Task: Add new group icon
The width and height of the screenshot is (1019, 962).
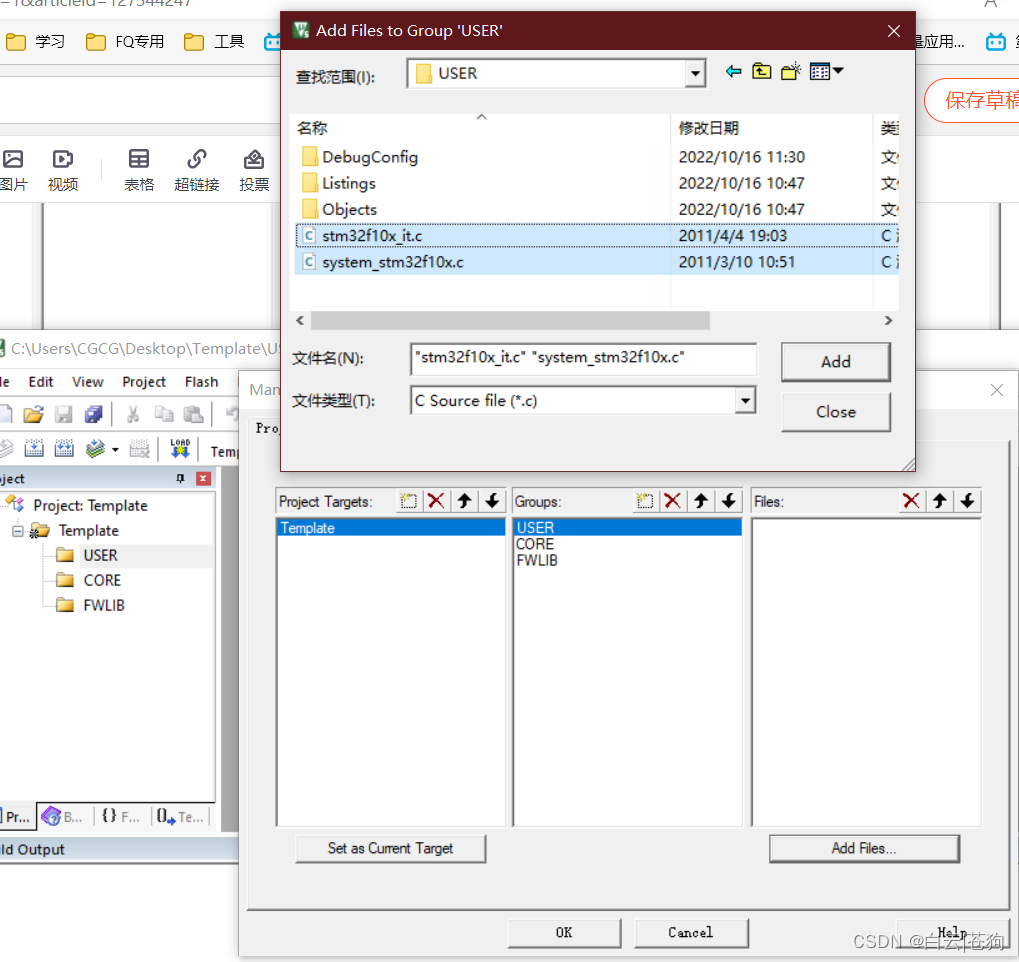Action: pyautogui.click(x=645, y=501)
